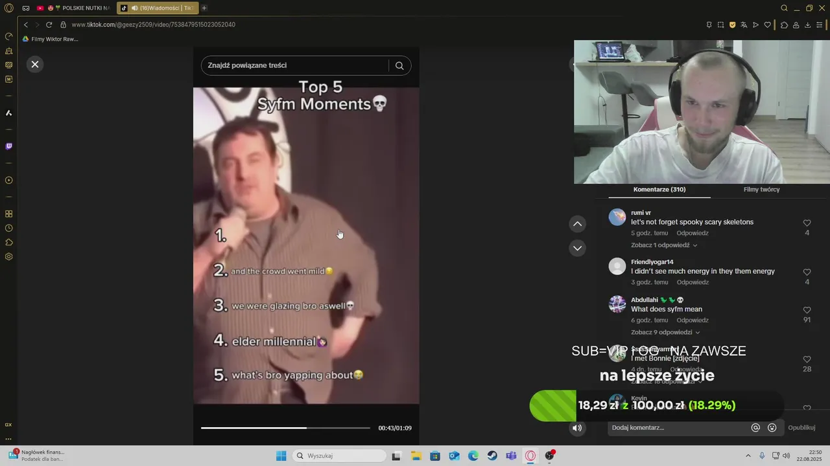This screenshot has height=466, width=830.
Task: Open Twitch in the sidebar
Action: click(x=8, y=146)
